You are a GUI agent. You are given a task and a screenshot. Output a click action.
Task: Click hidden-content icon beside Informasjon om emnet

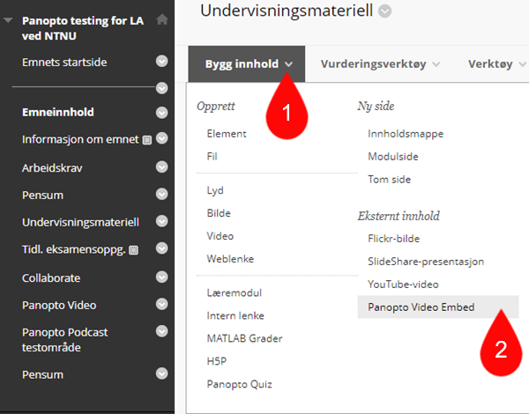[x=146, y=140]
